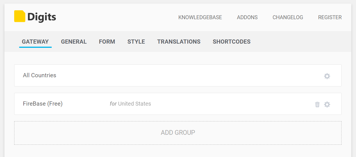Open the Translations tab
The width and height of the screenshot is (356, 157).
tap(179, 42)
